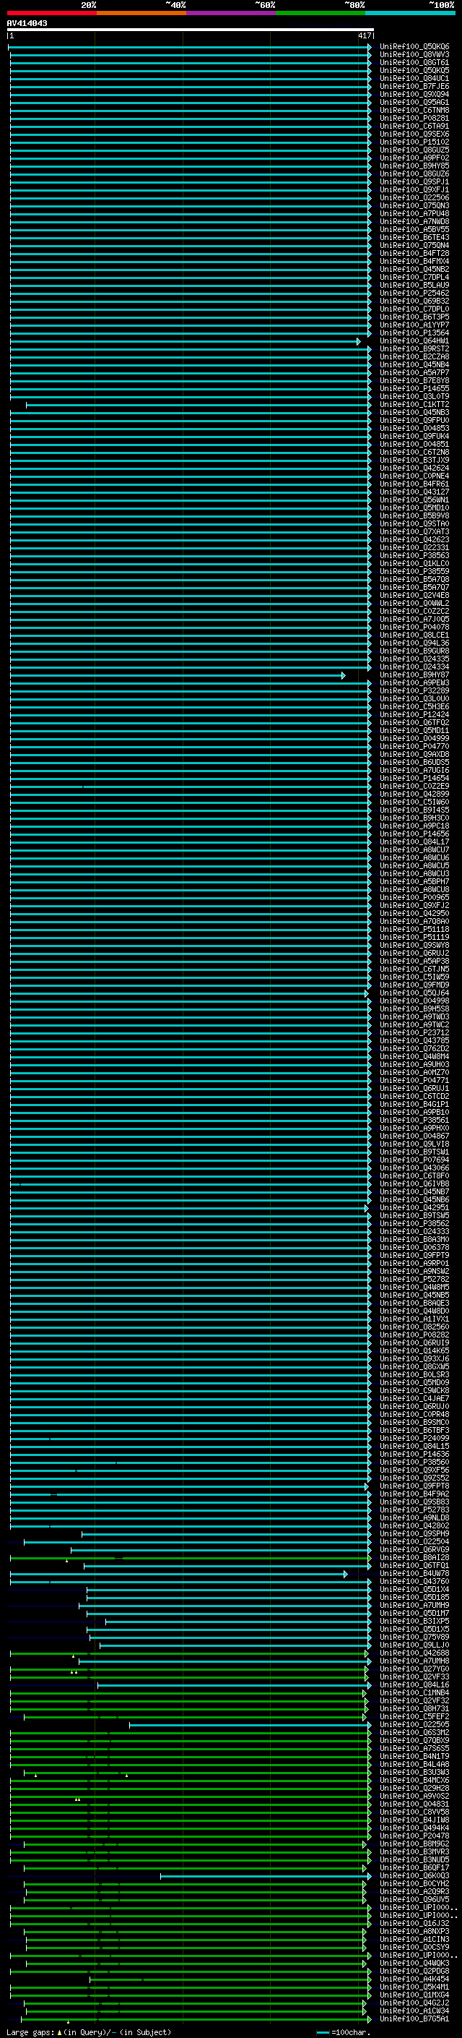Open hit UniRef100_O22504
462x2038 pixels.
(x=414, y=1542)
